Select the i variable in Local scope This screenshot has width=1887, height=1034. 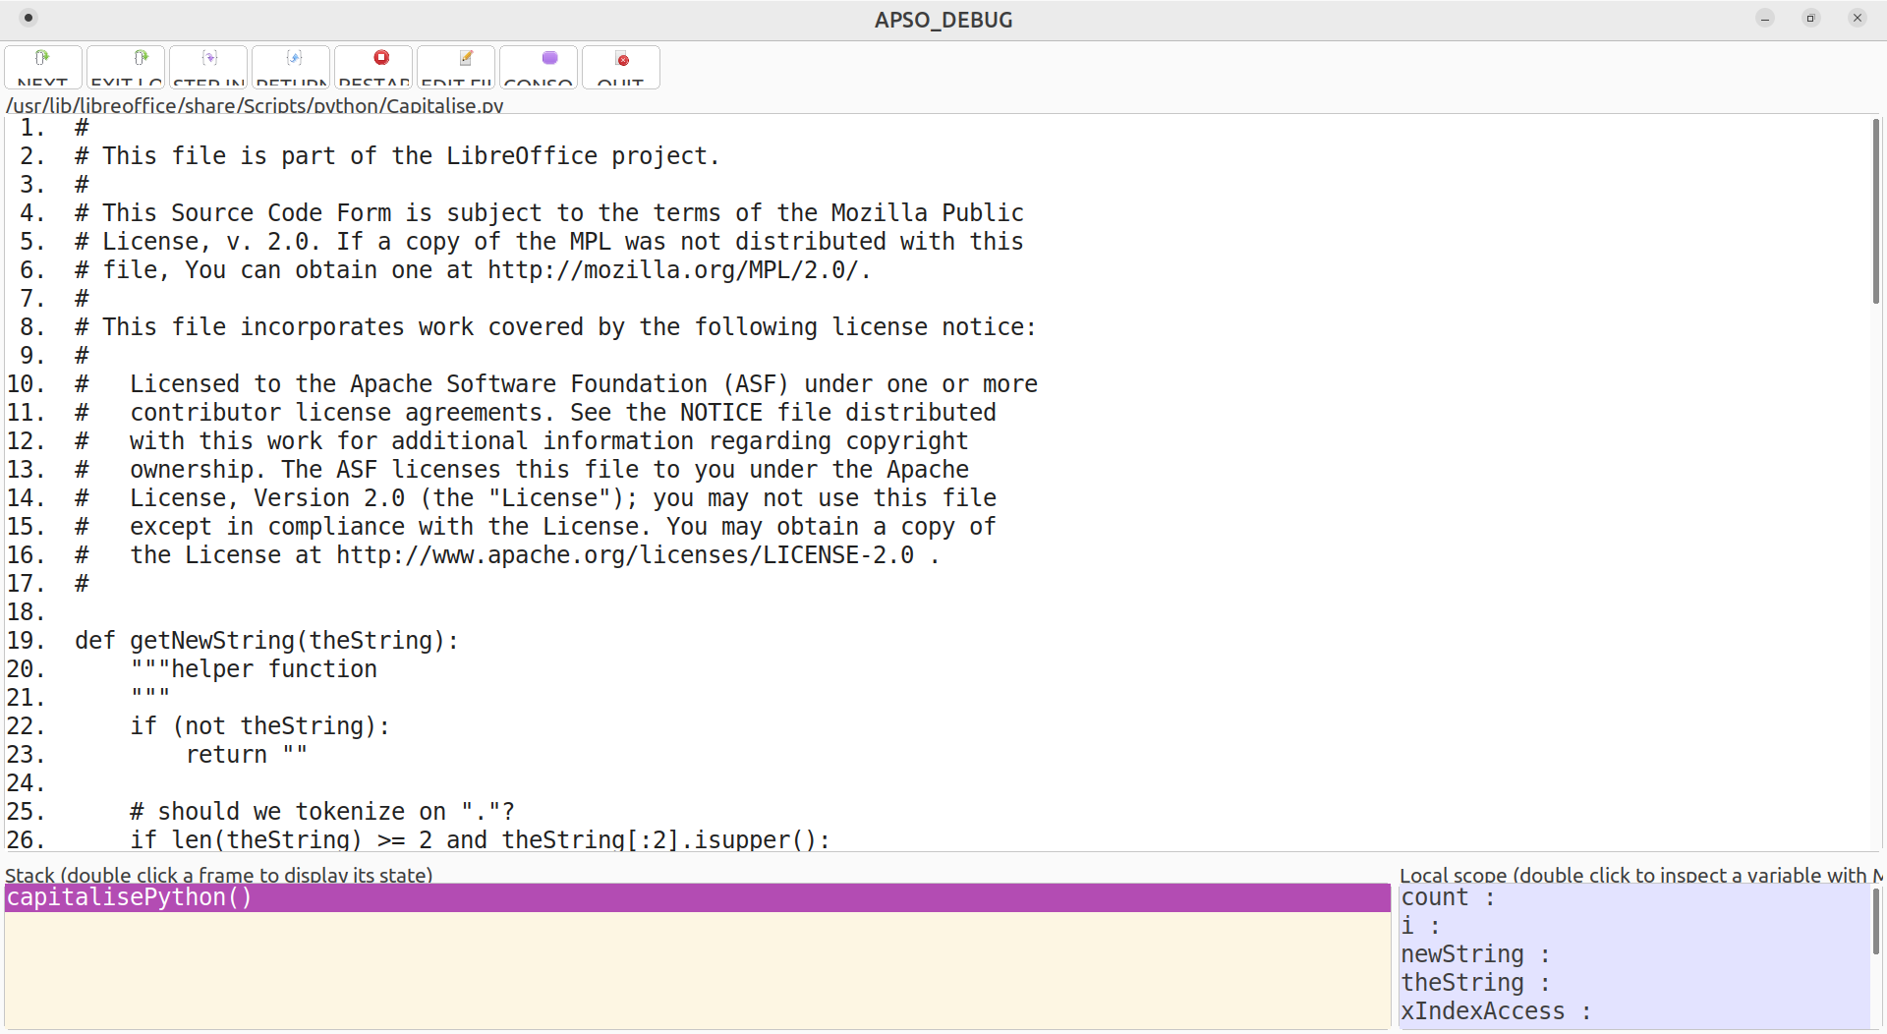click(1408, 926)
